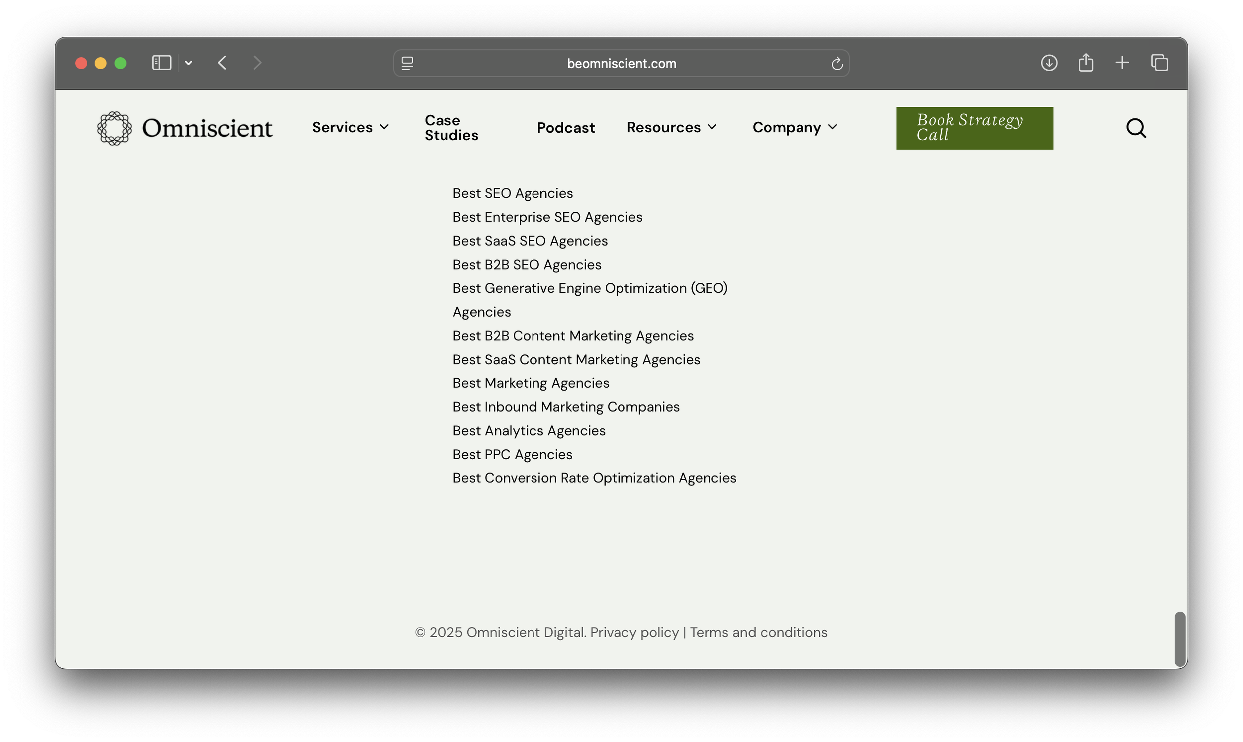Click the reload page icon
The width and height of the screenshot is (1243, 742).
837,64
